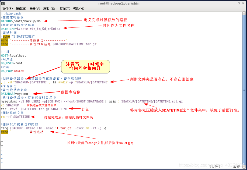The image size is (247, 170).
Task: Open the 文件(F) menu
Action: (x=7, y=8)
